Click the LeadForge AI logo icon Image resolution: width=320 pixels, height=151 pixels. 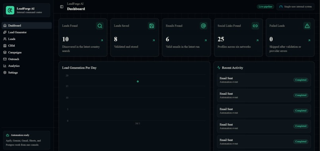tap(10, 10)
